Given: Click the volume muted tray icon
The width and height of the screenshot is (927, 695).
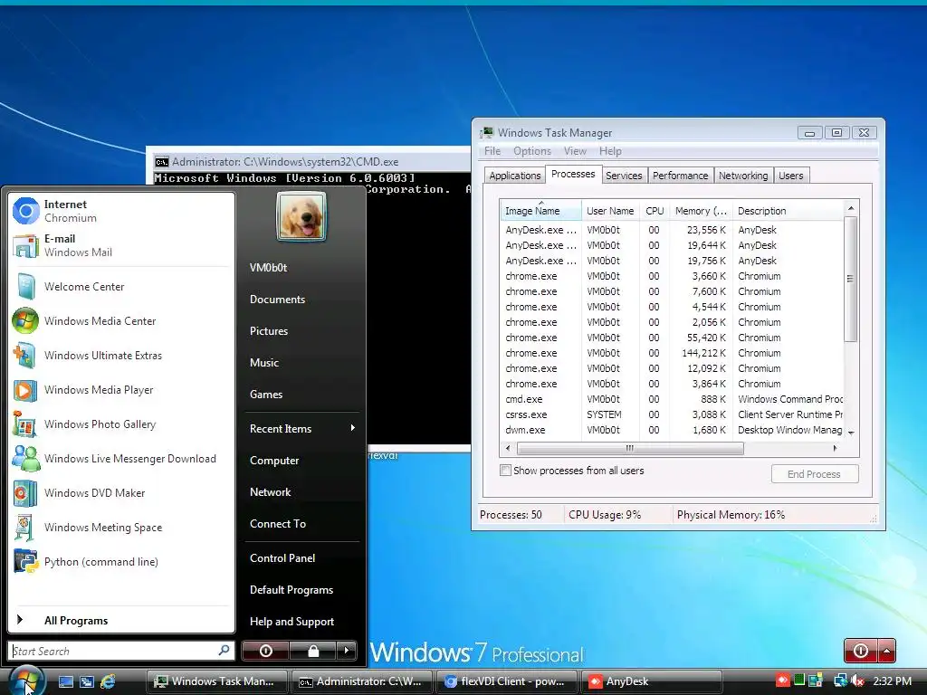Looking at the screenshot, I should (x=858, y=681).
